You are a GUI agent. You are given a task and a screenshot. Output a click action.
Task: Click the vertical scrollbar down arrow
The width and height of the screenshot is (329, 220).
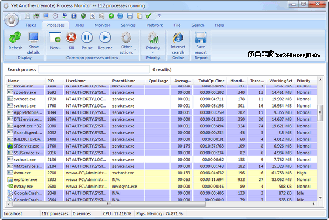[320, 198]
